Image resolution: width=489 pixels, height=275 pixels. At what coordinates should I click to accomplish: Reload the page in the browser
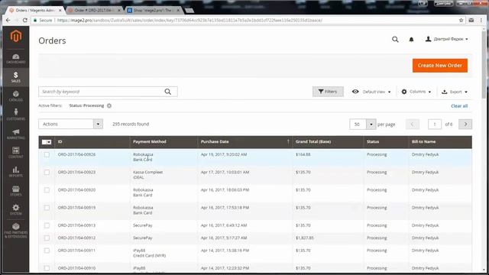25,20
